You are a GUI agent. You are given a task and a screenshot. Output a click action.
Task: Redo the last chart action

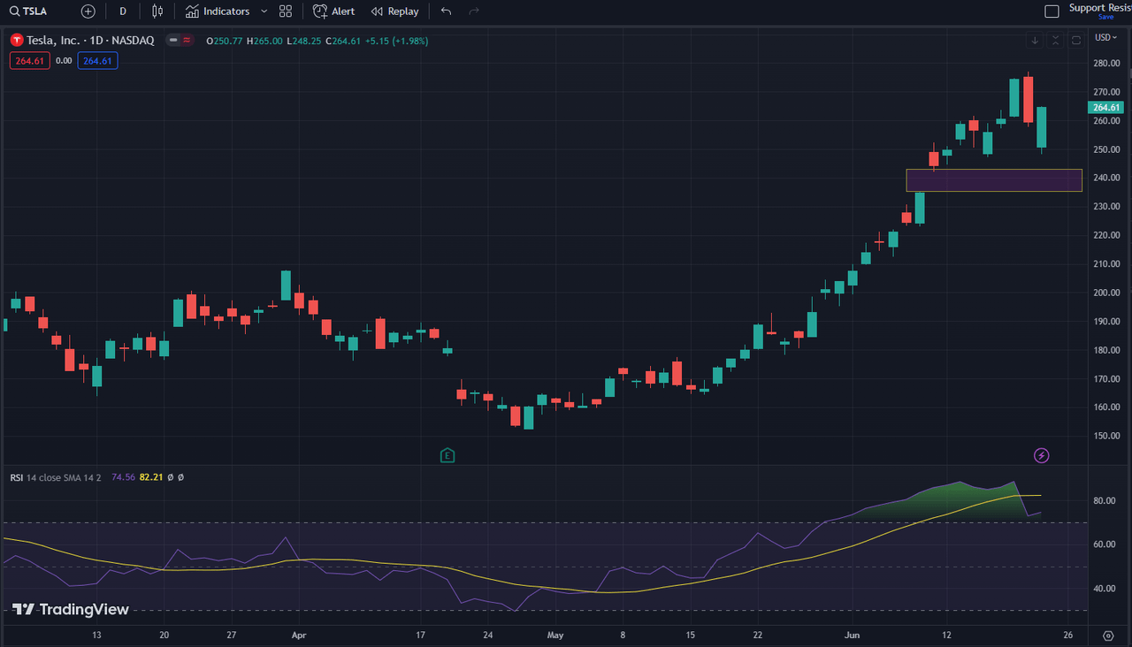[x=474, y=11]
